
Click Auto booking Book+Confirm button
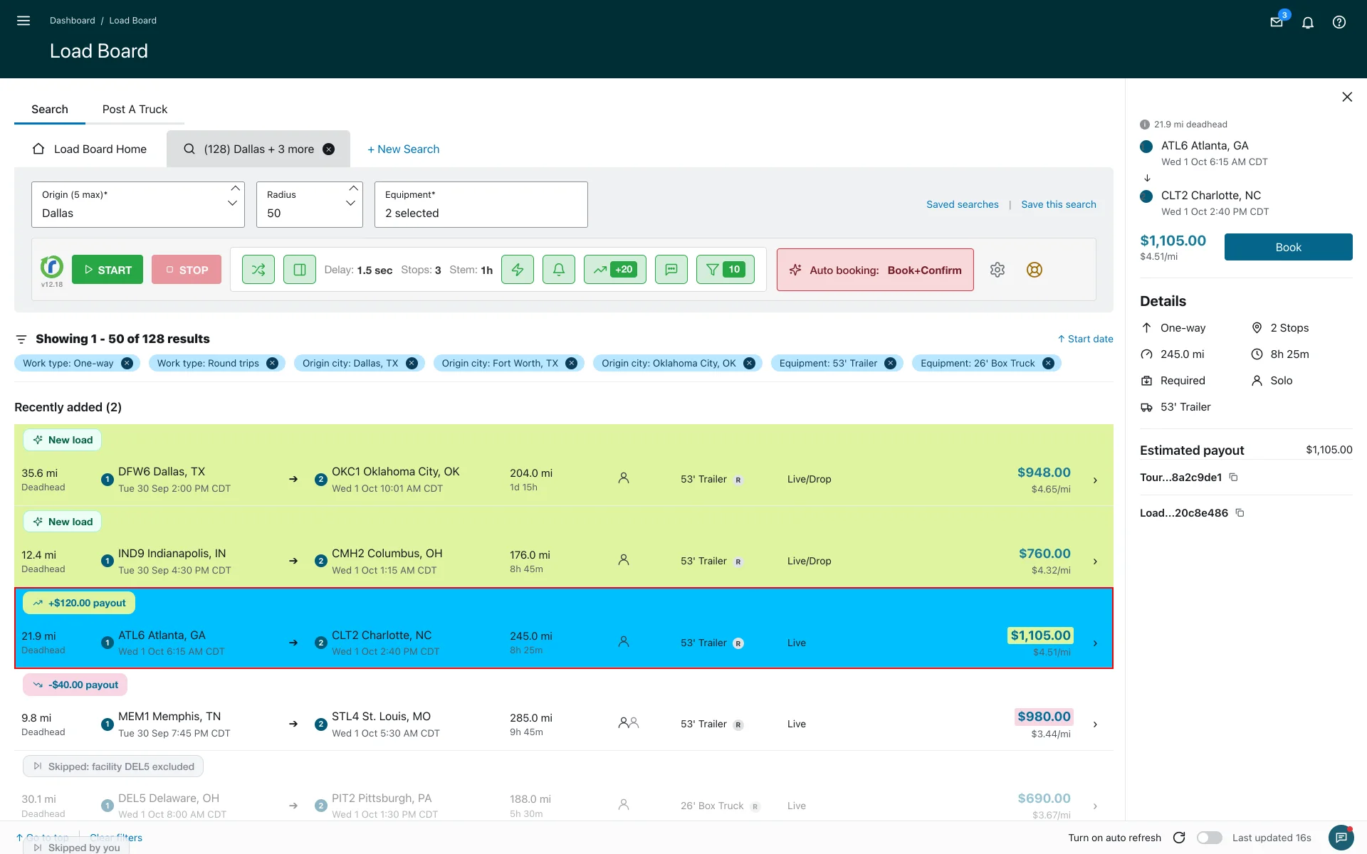point(875,270)
